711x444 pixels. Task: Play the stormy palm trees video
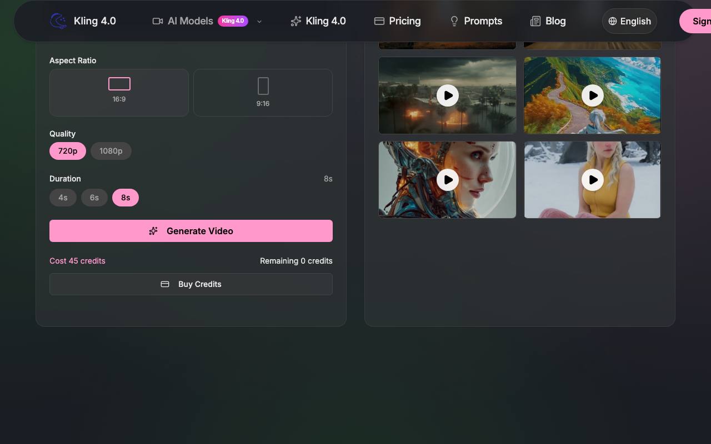448,95
